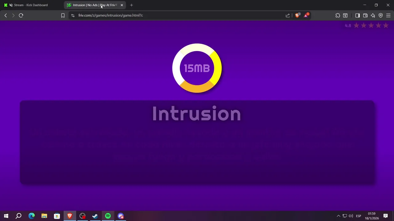Open a new tab with the plus button
394x221 pixels.
[x=131, y=5]
